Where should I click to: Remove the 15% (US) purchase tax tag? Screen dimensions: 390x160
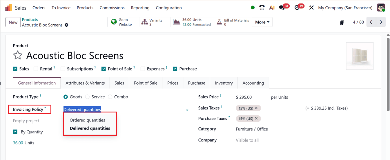[256, 119]
